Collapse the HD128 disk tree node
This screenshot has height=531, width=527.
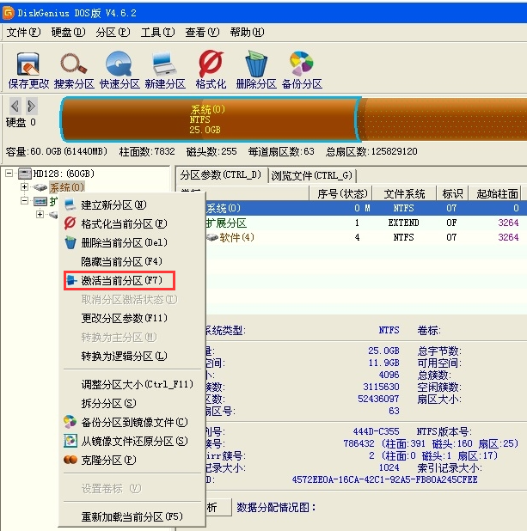pos(9,174)
